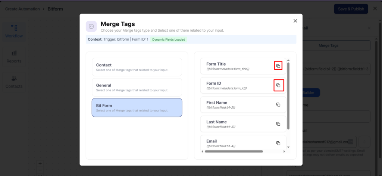Select the Bit Form merge tag type

pyautogui.click(x=137, y=108)
